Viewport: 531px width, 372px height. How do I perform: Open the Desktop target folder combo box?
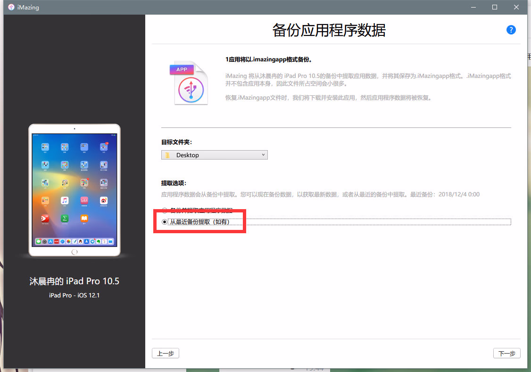(x=215, y=155)
